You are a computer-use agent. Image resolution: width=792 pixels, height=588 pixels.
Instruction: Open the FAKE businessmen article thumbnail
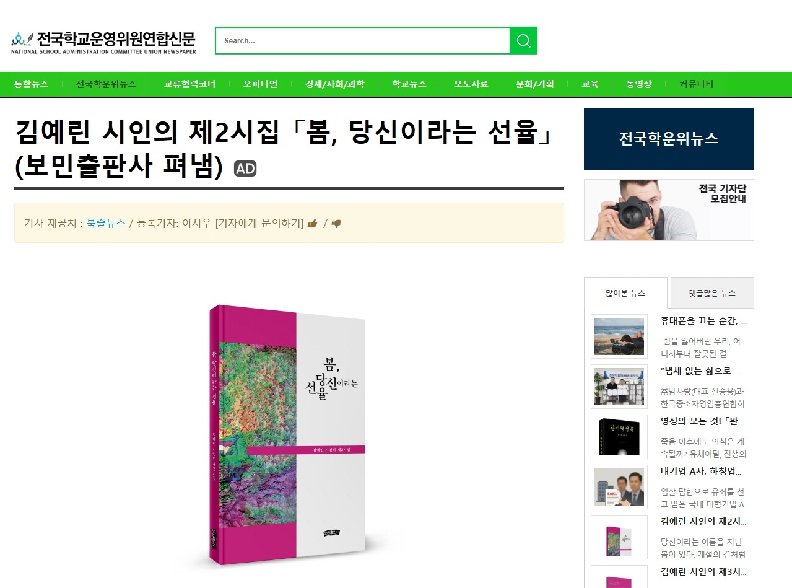(619, 487)
